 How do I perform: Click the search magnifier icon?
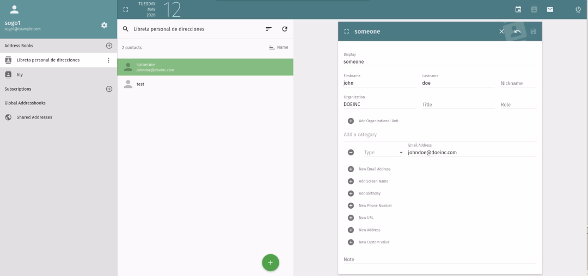(x=126, y=29)
